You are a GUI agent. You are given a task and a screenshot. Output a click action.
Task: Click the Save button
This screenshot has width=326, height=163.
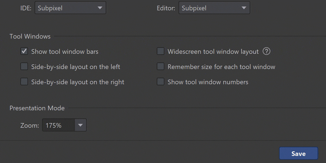(x=298, y=153)
